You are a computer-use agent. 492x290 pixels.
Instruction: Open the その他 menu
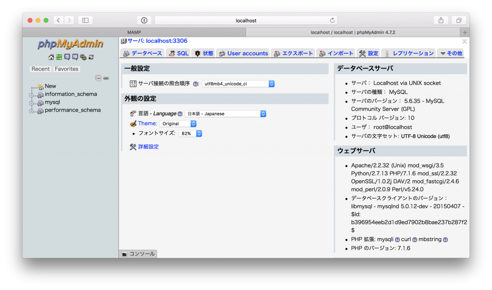(451, 53)
